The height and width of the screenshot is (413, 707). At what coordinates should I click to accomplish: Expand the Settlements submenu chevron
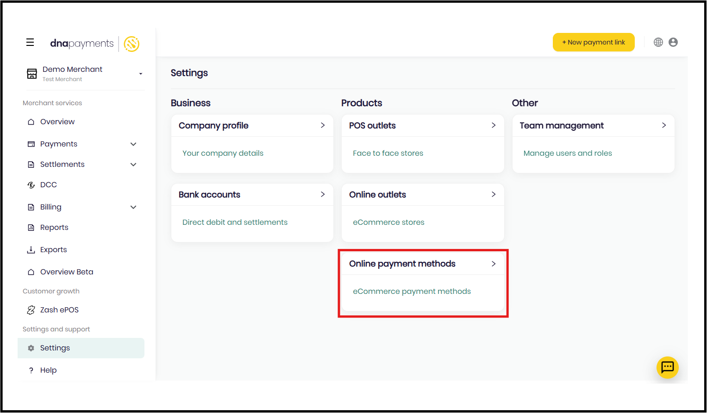(x=133, y=165)
